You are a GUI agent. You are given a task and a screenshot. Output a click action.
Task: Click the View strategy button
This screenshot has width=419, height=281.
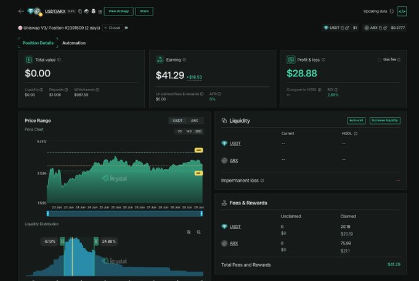[119, 11]
